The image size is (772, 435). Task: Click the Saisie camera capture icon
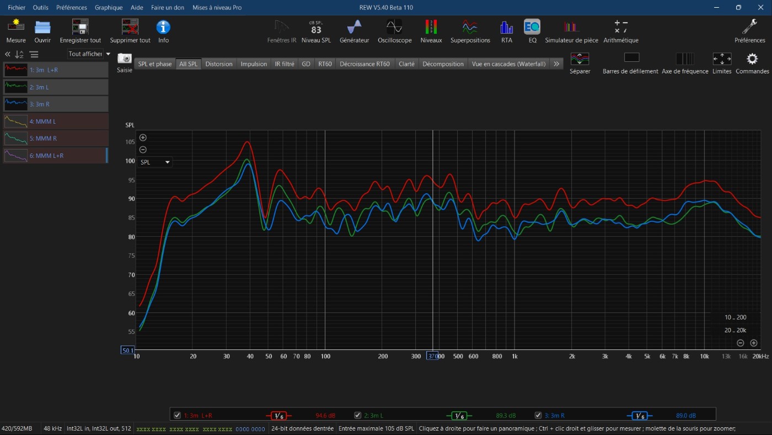click(x=125, y=59)
